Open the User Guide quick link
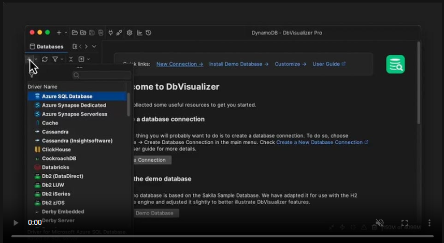444x243 pixels. pyautogui.click(x=329, y=64)
